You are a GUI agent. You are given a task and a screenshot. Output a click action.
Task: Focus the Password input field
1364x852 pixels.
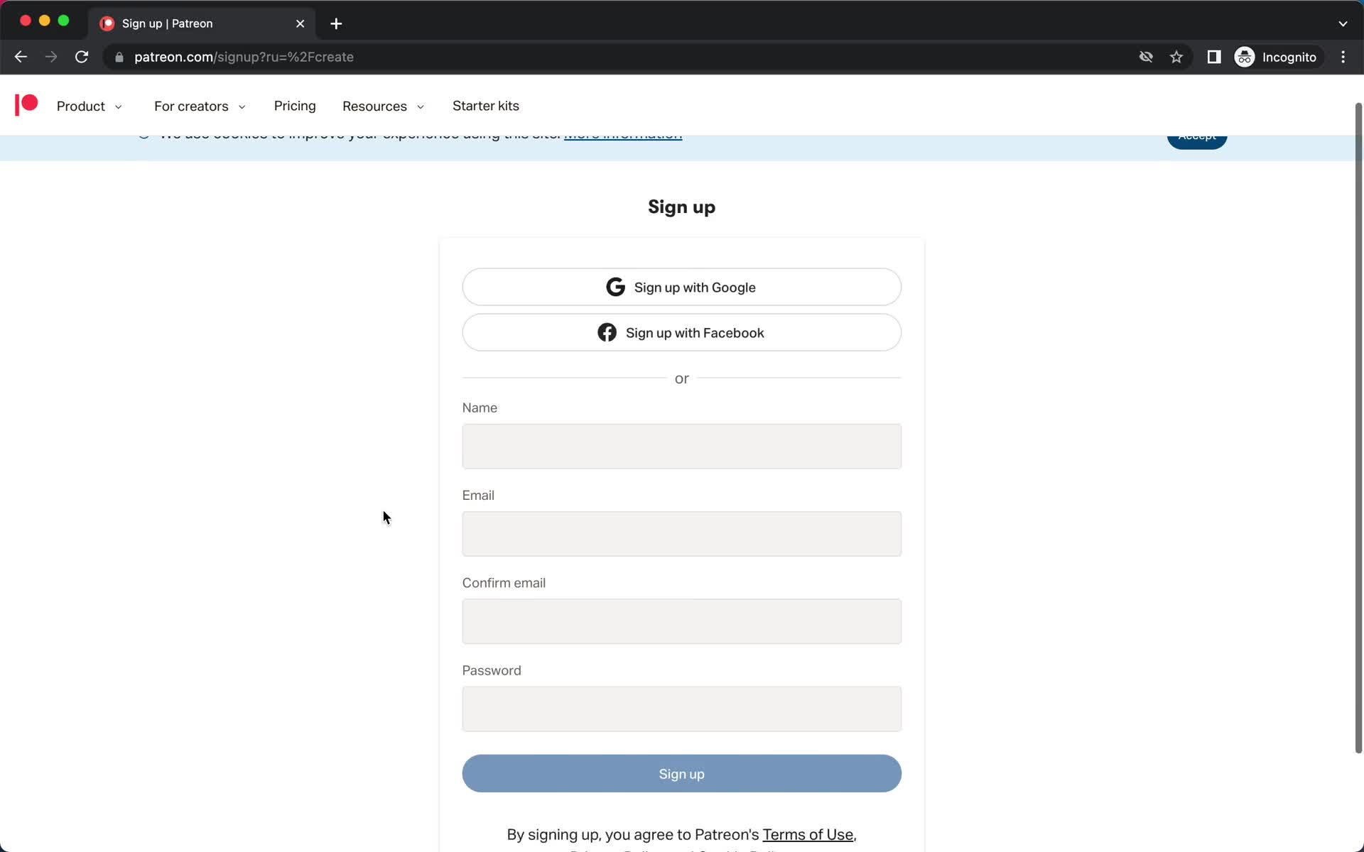[681, 709]
